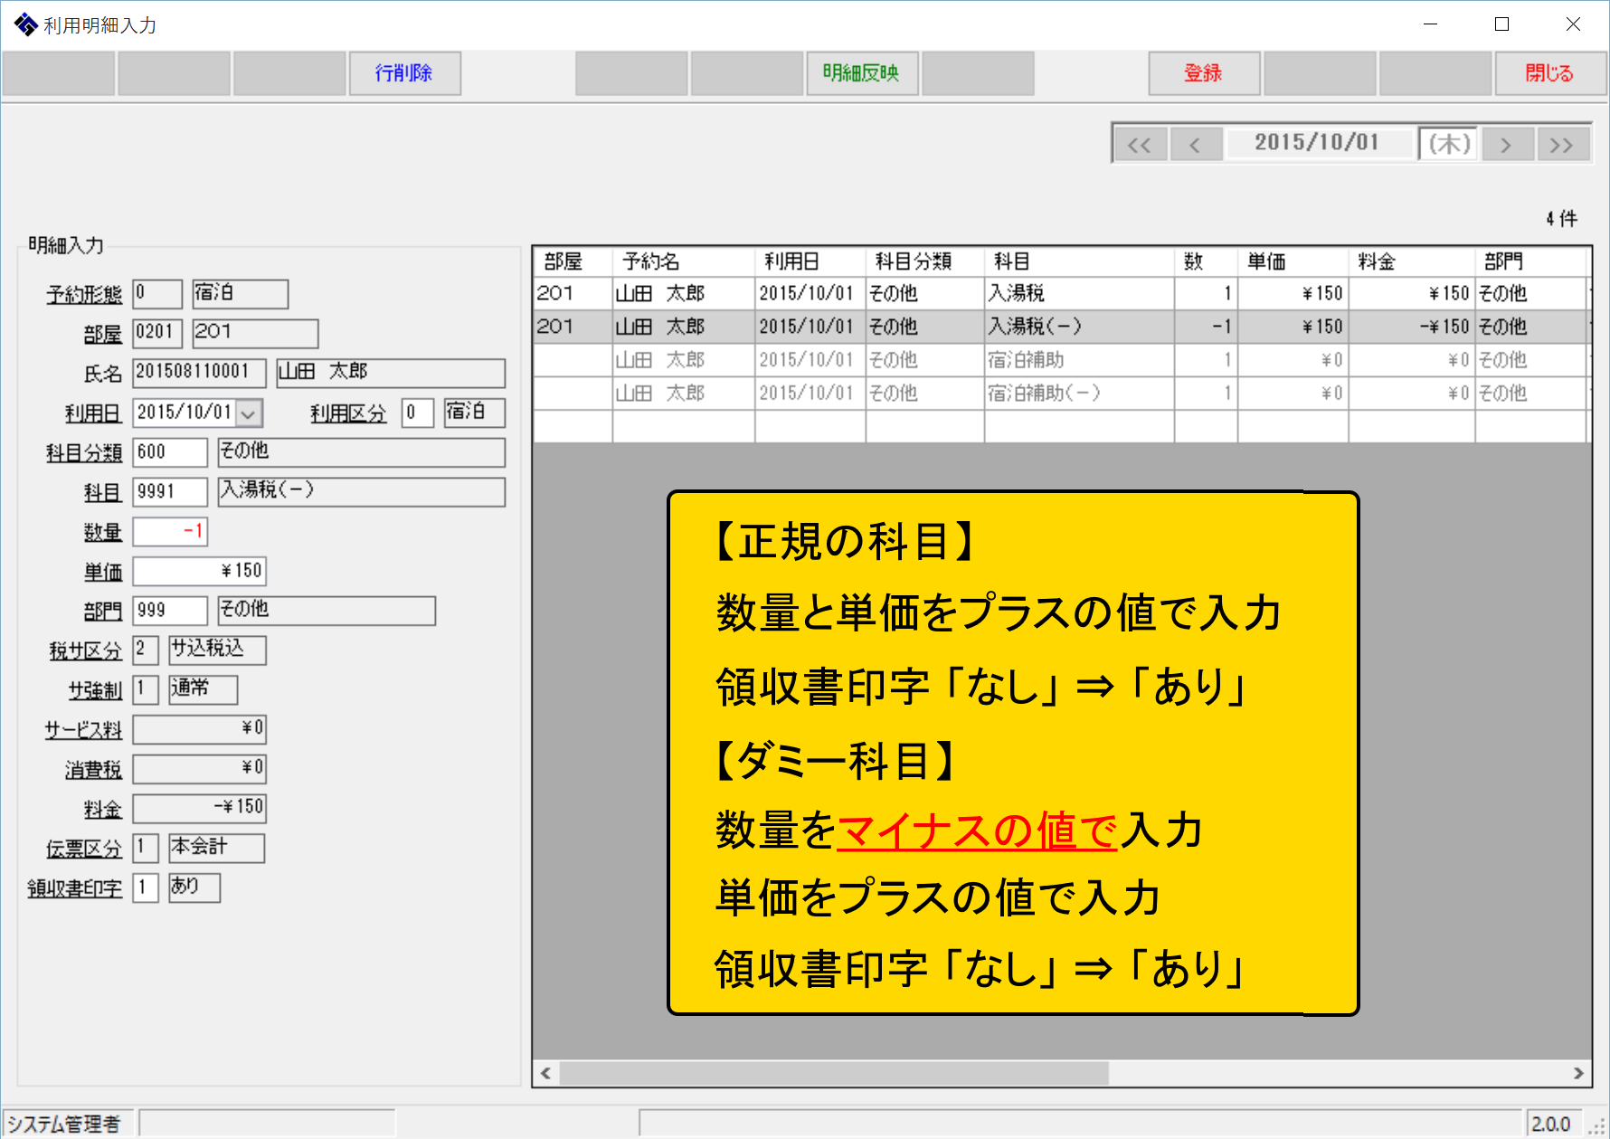Click the 部門 code field 999
Viewport: 1610px width, 1139px height.
pyautogui.click(x=170, y=611)
